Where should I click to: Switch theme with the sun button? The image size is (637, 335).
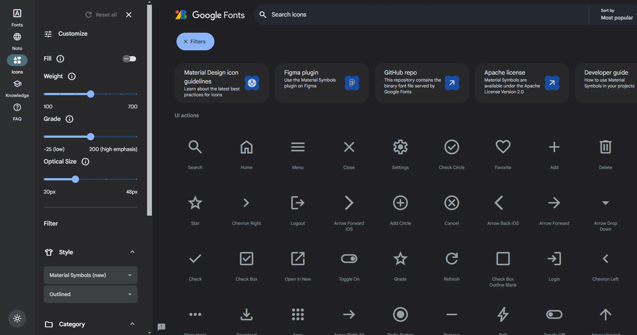[x=18, y=319]
